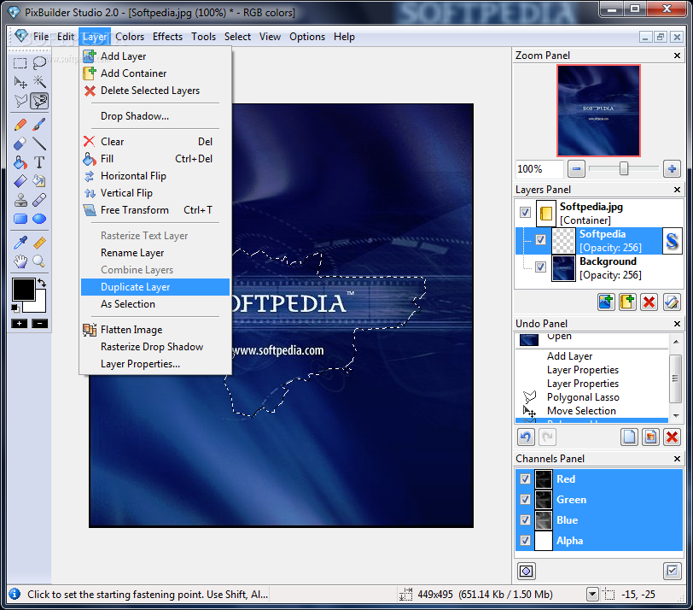693x610 pixels.
Task: Select the magnetic lasso tool
Action: pos(39,102)
